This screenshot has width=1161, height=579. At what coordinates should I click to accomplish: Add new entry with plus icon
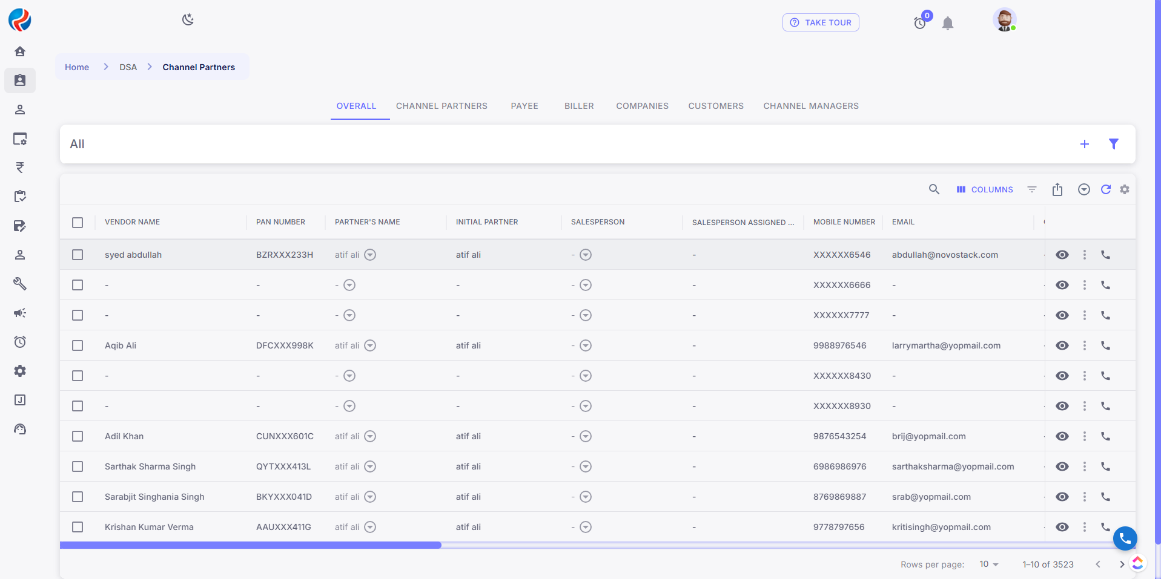coord(1084,144)
